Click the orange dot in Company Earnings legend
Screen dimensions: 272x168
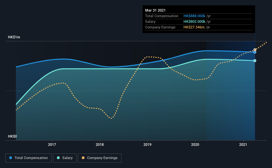(83, 158)
